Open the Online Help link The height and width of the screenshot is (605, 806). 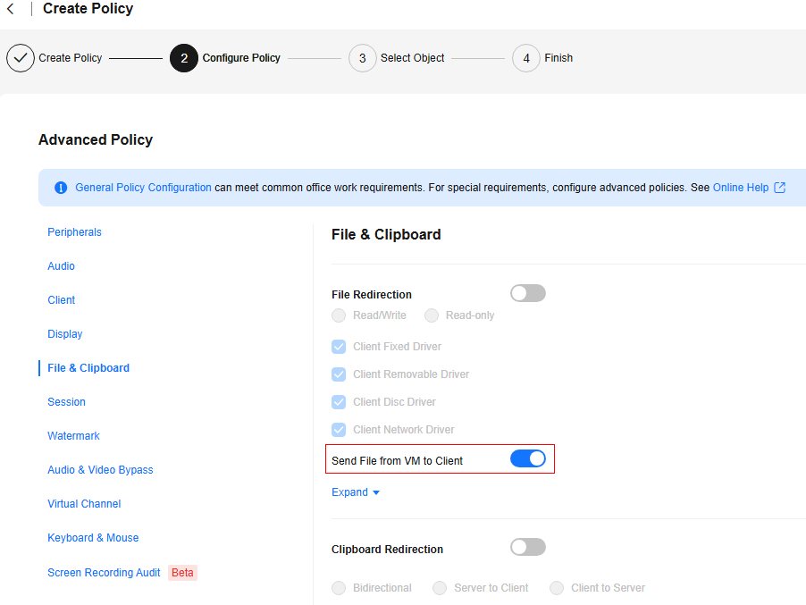tap(740, 188)
